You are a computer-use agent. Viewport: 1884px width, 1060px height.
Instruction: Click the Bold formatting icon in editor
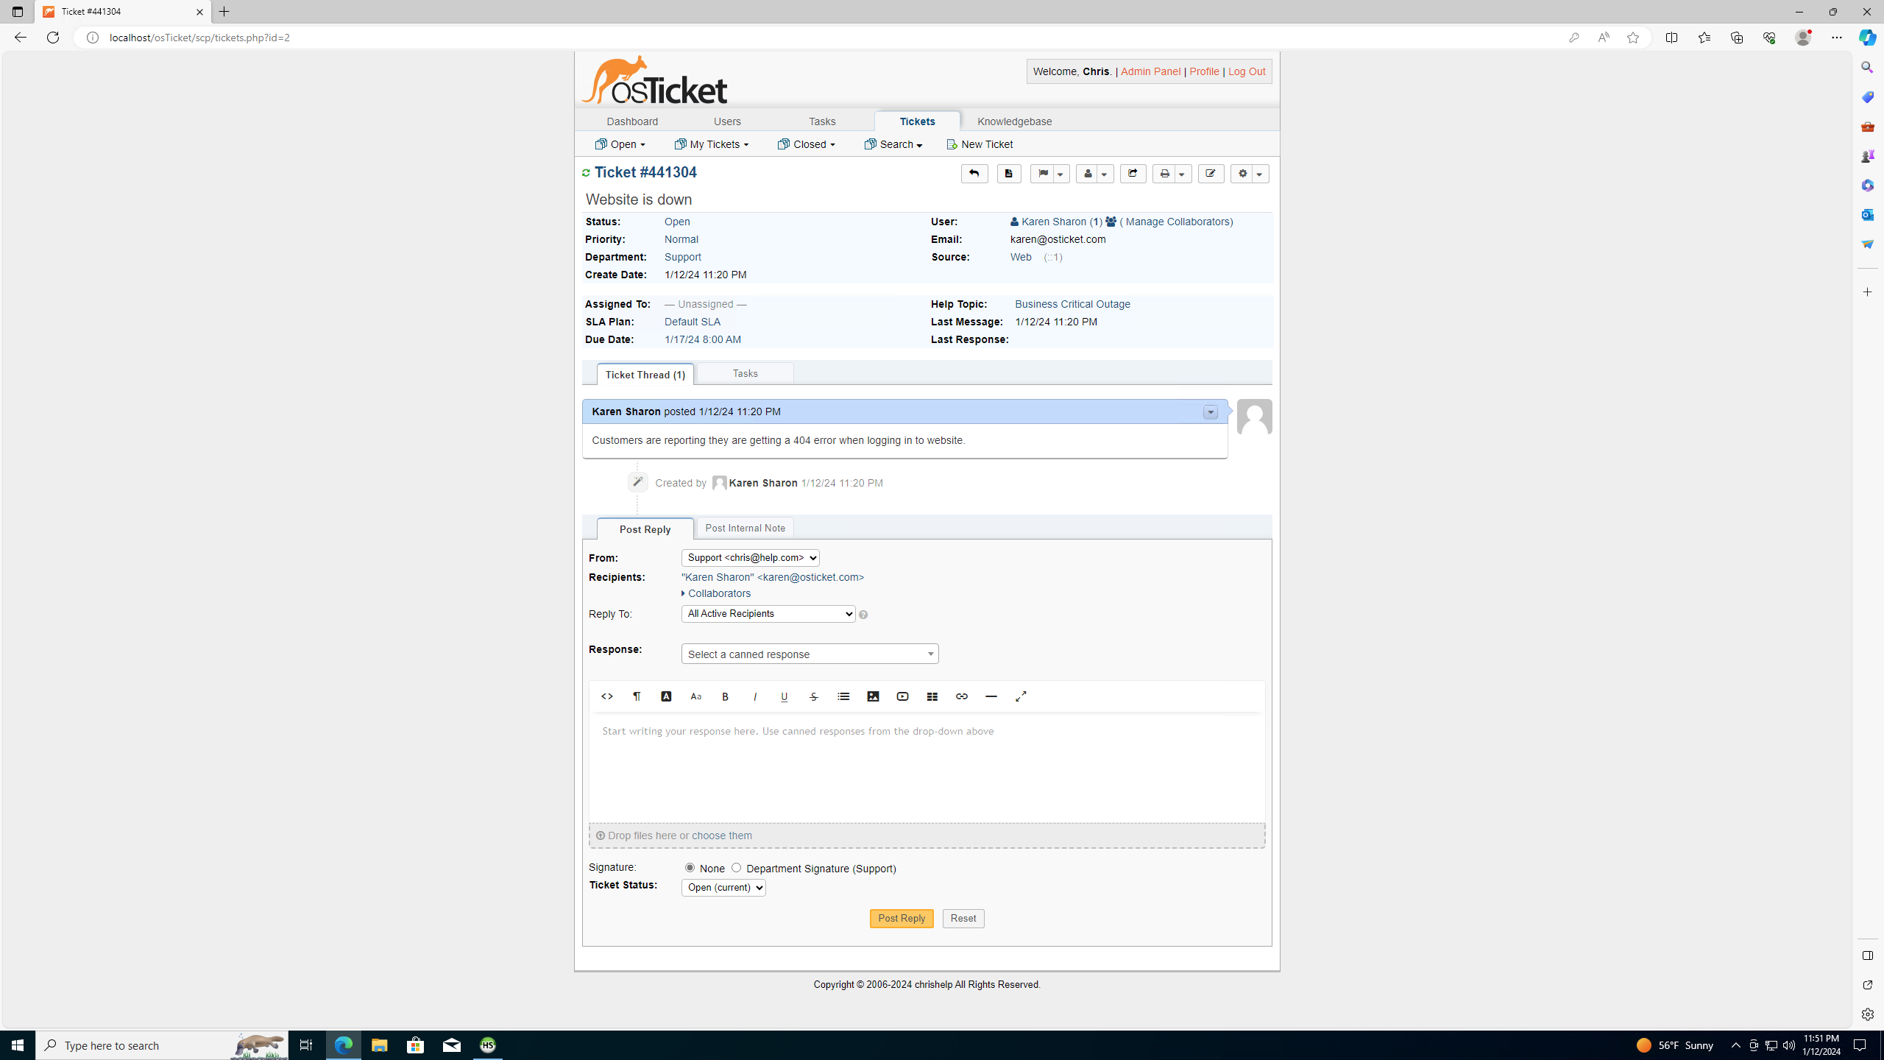(725, 696)
